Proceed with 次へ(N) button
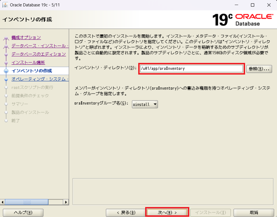 click(x=167, y=213)
